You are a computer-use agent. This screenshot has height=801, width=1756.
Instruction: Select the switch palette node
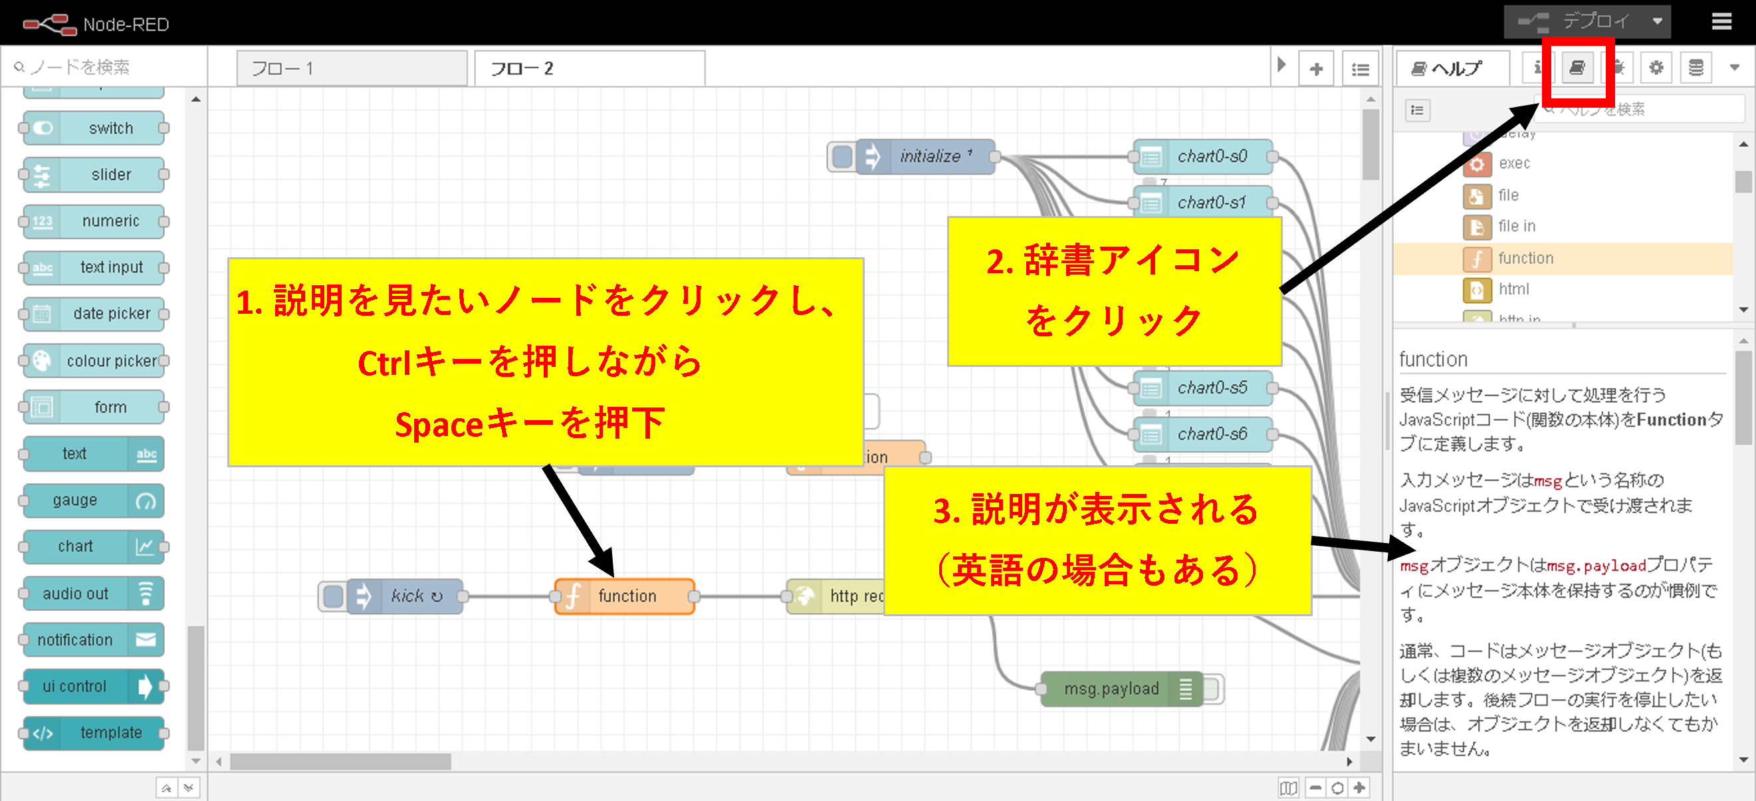pos(94,128)
